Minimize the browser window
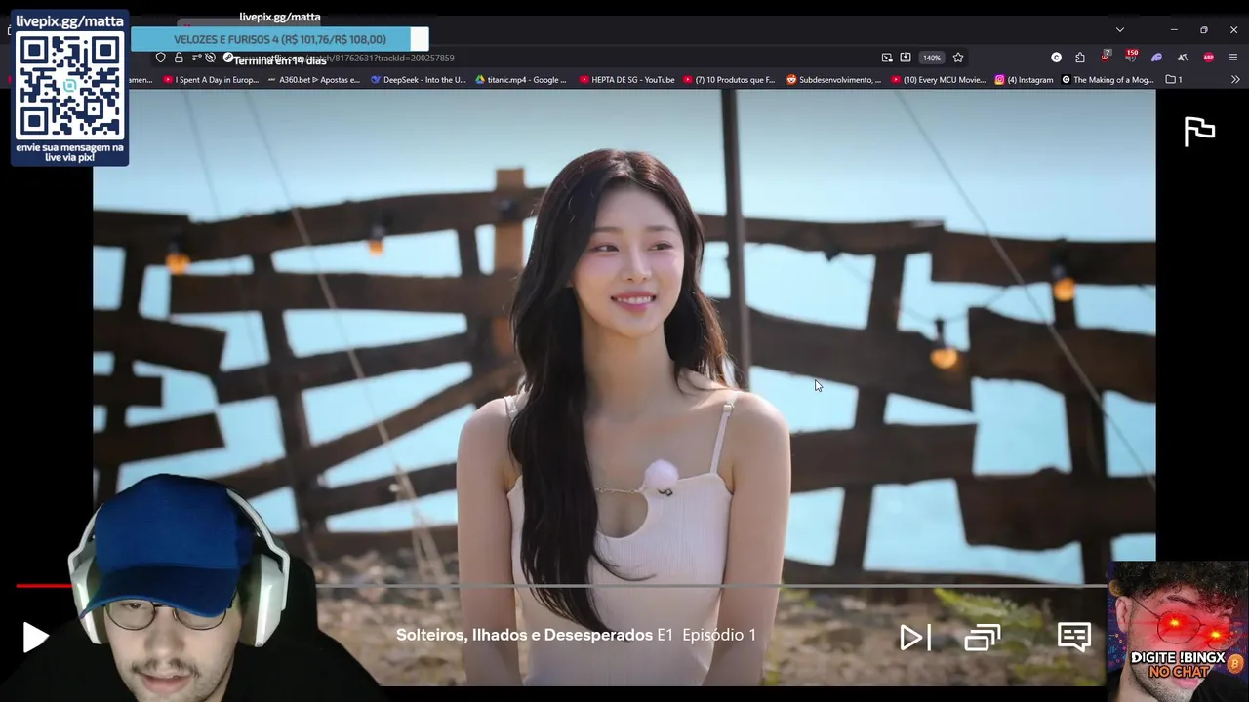Viewport: 1249px width, 702px height. coord(1174,29)
